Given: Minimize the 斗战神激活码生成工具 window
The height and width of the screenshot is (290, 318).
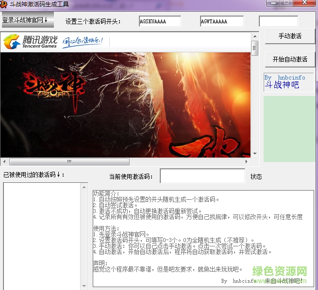Looking at the screenshot, I should click(273, 3).
